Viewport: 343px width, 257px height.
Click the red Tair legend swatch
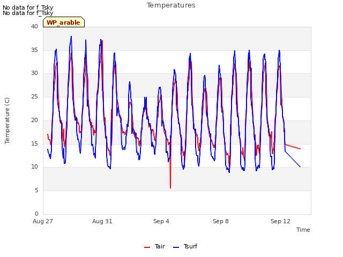pyautogui.click(x=147, y=247)
